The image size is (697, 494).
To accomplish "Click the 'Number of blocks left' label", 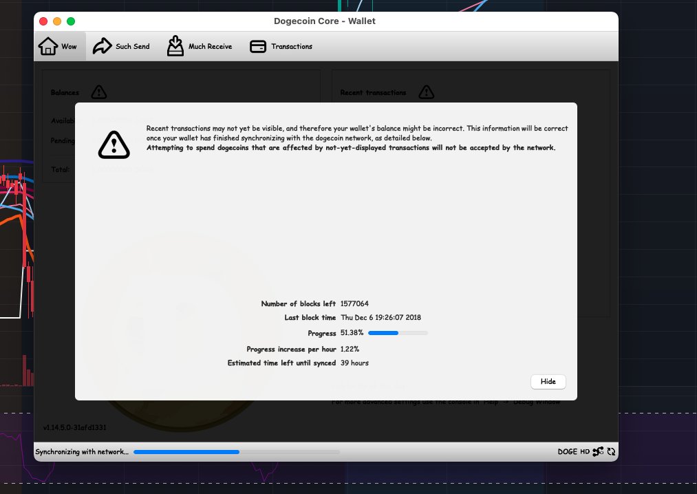I will (x=298, y=303).
